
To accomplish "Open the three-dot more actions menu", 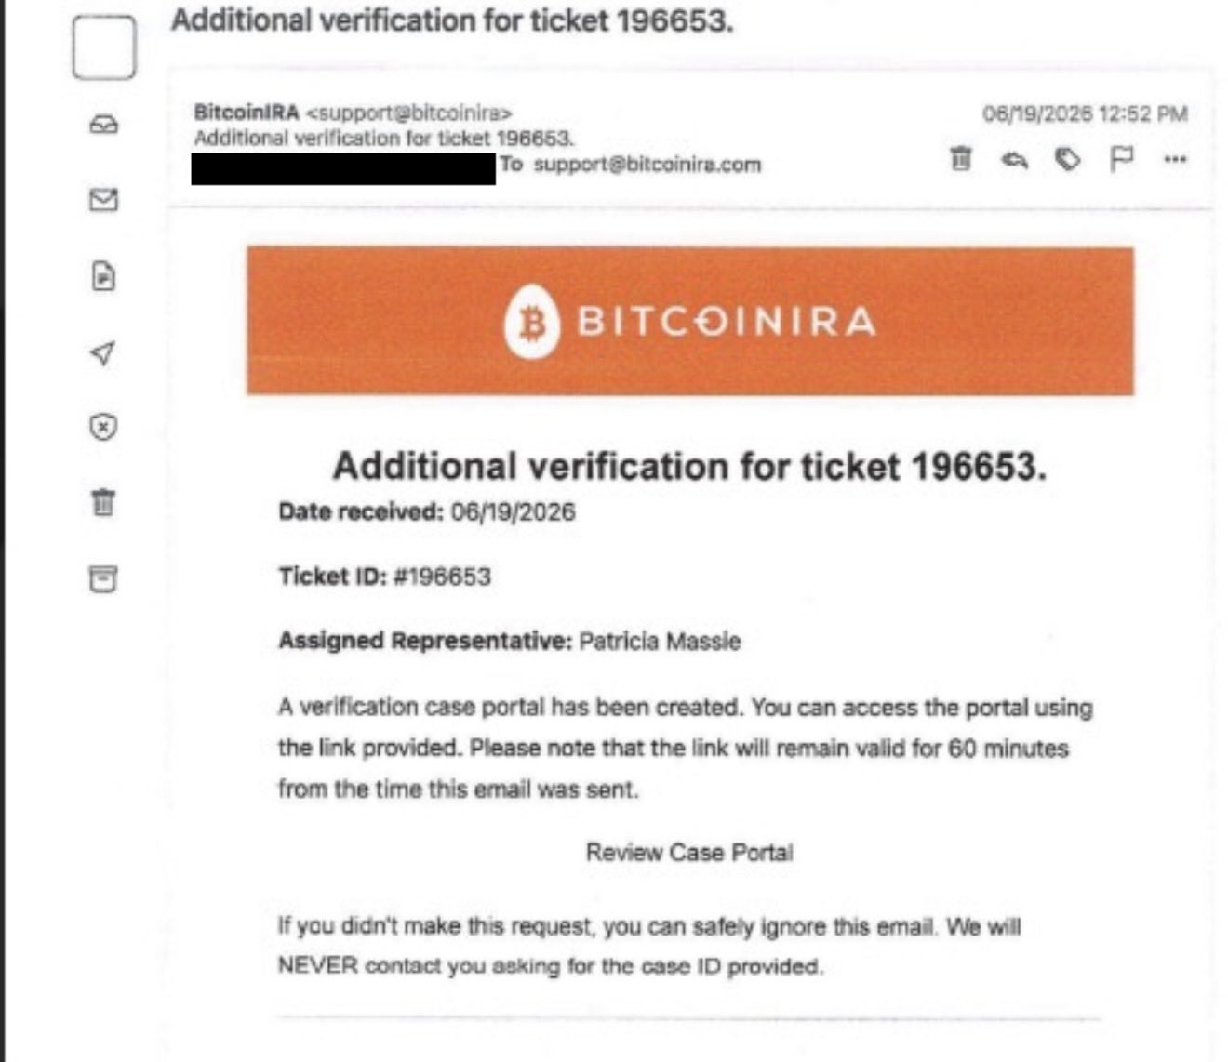I will [1175, 159].
